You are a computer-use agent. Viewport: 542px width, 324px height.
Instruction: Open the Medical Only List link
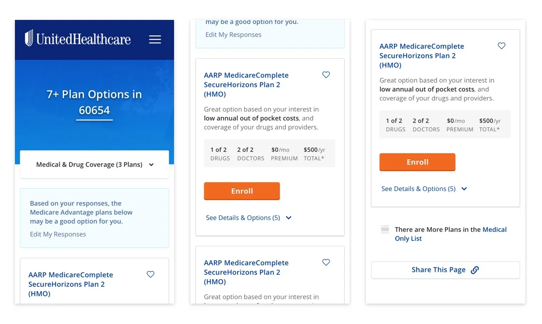pyautogui.click(x=451, y=234)
